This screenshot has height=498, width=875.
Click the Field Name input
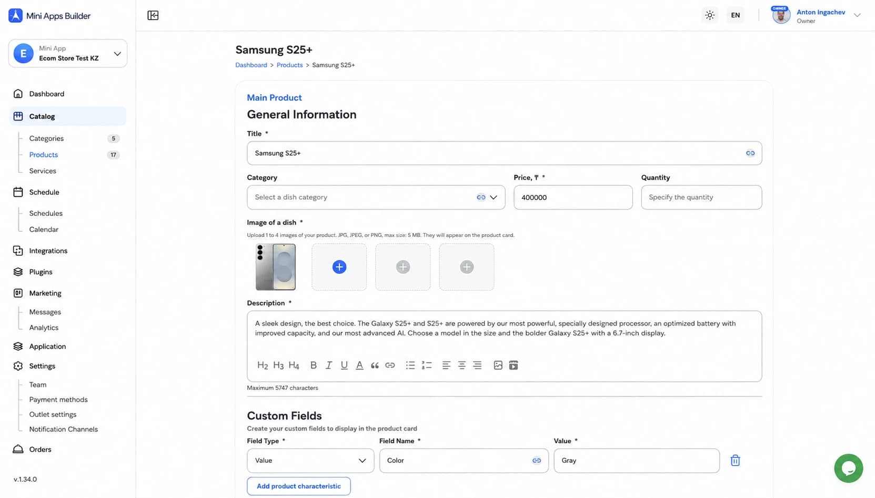(464, 461)
